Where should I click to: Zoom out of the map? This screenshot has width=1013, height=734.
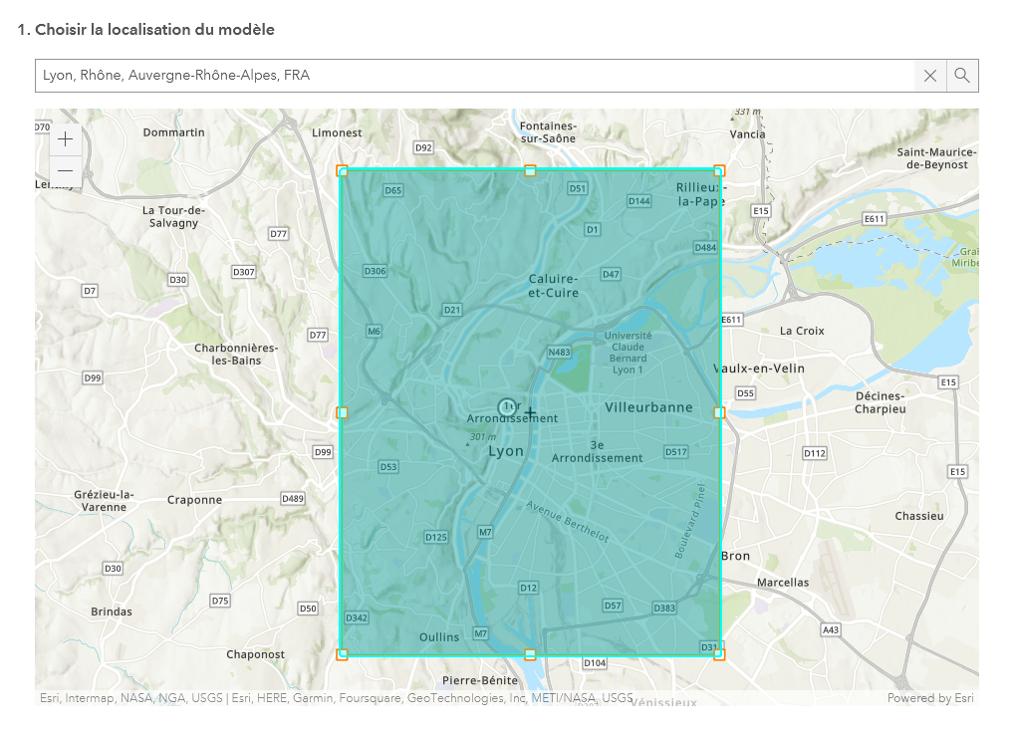point(66,171)
